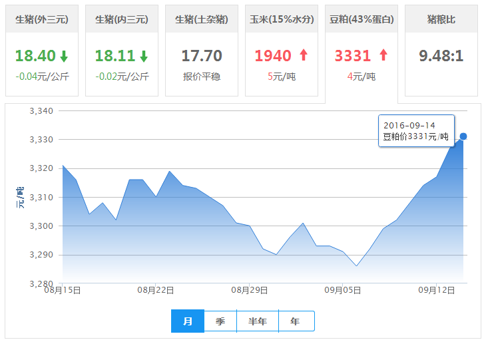Click red up arrow beside 1940
This screenshot has height=340, width=486.
304,55
